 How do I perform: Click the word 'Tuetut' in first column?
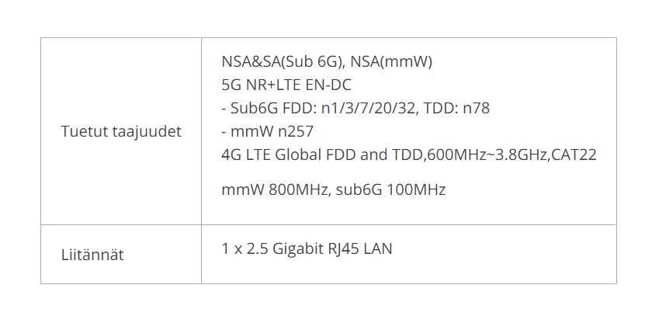pos(85,131)
